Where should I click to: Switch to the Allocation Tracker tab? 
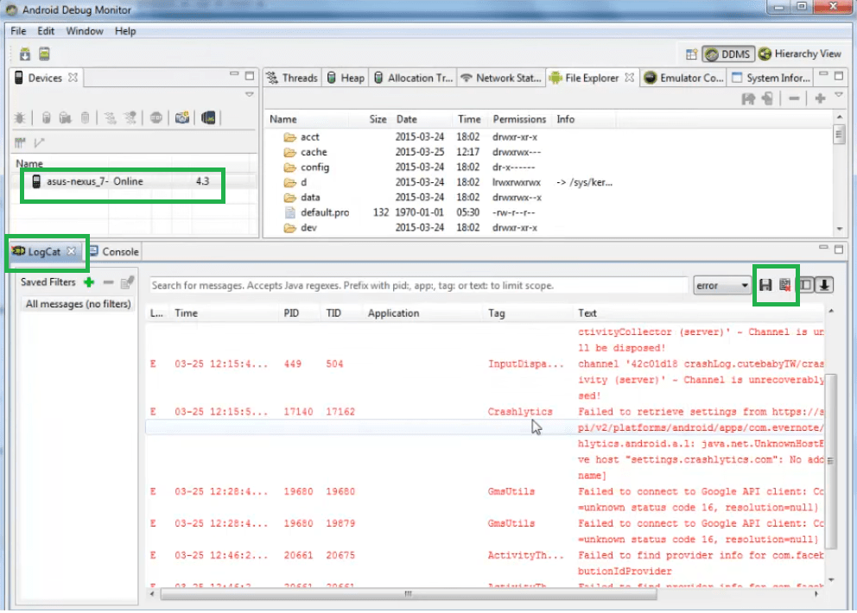point(414,78)
